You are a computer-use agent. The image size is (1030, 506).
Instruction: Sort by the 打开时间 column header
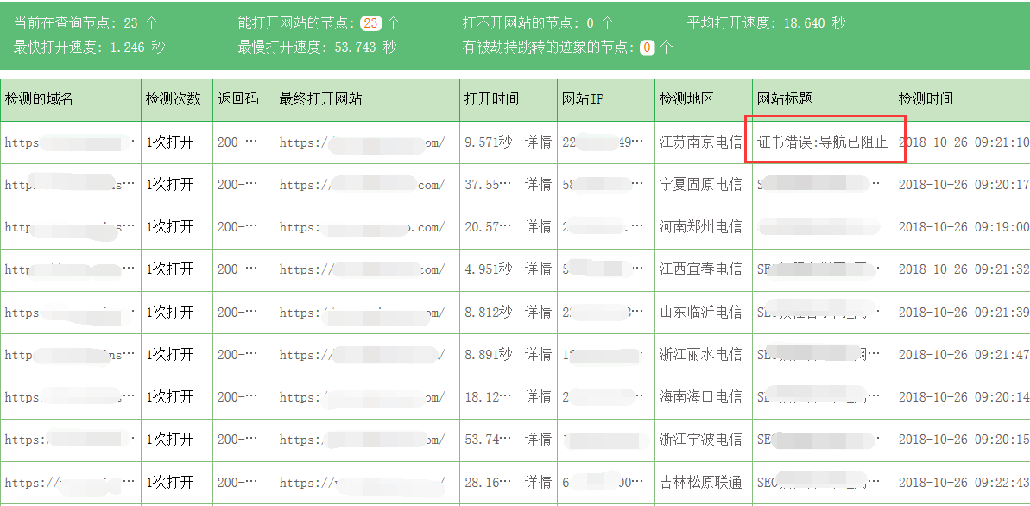coord(491,99)
